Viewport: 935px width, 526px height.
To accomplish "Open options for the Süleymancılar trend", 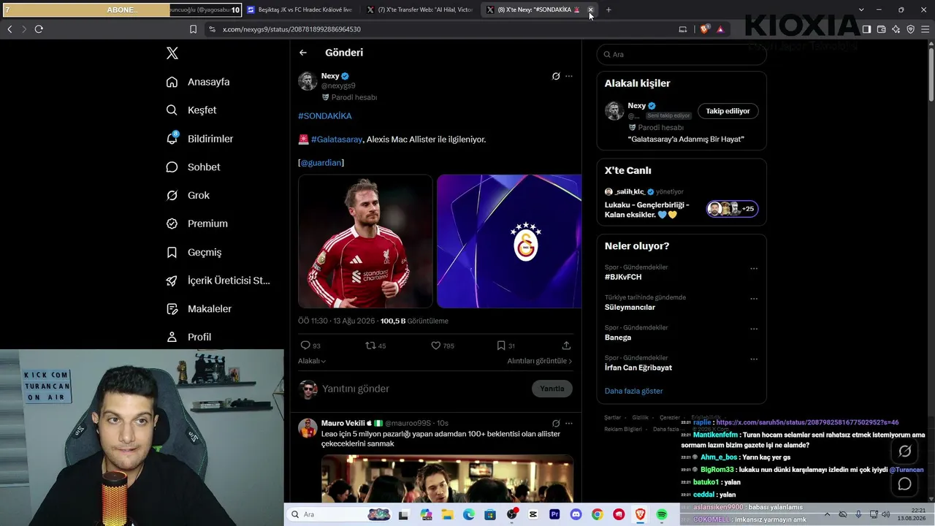I will click(754, 299).
